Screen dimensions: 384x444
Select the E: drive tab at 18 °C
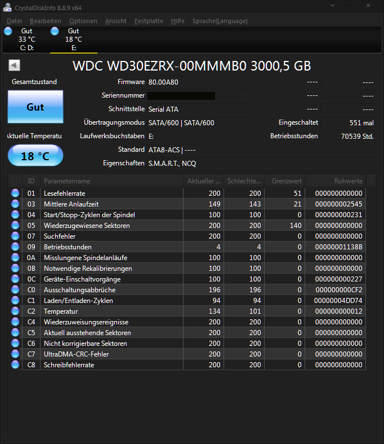[73, 39]
